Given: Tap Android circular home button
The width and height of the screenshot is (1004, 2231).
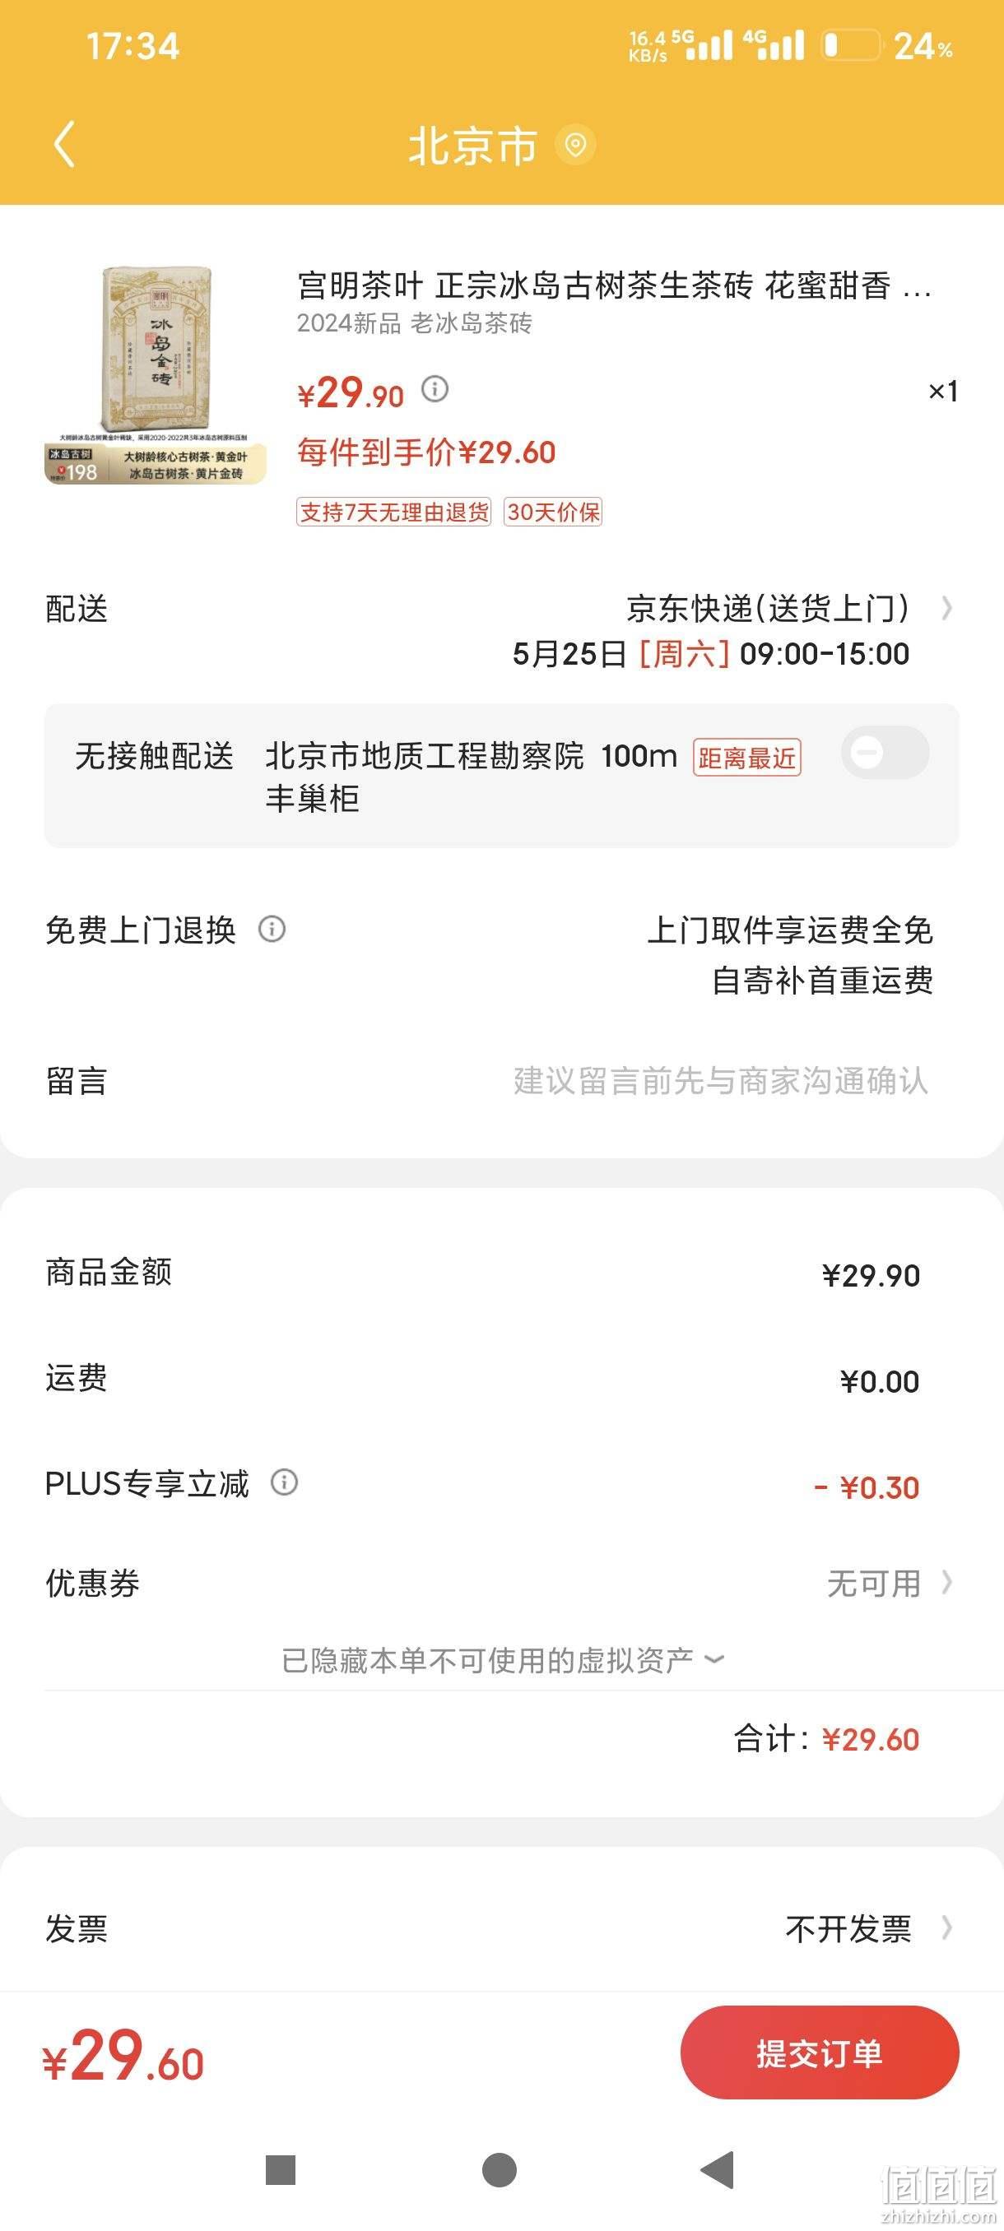Looking at the screenshot, I should 500,2170.
